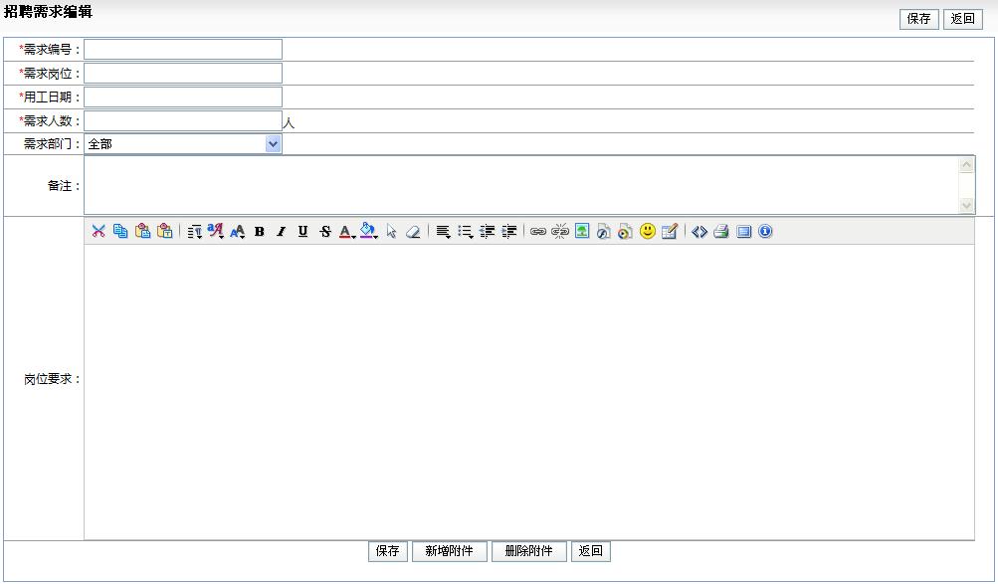
Task: Toggle Bold formatting
Action: (x=259, y=232)
